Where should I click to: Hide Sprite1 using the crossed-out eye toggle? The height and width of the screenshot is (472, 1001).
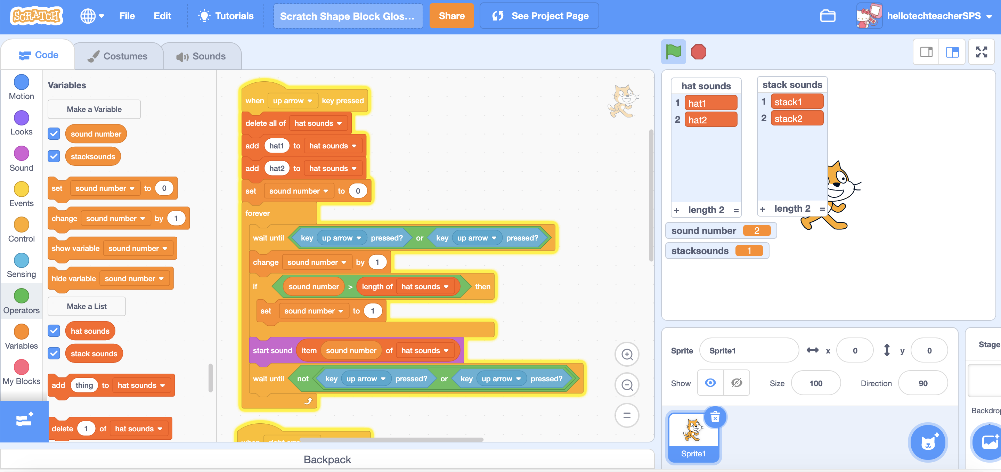[736, 383]
